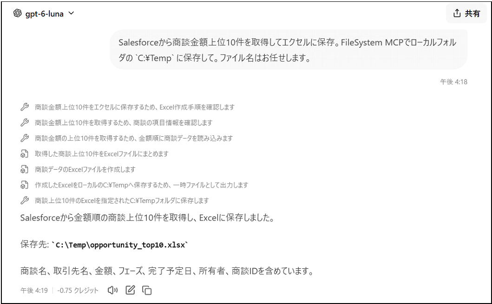Expand the Excel作成手順を確認します tool step

pos(128,107)
